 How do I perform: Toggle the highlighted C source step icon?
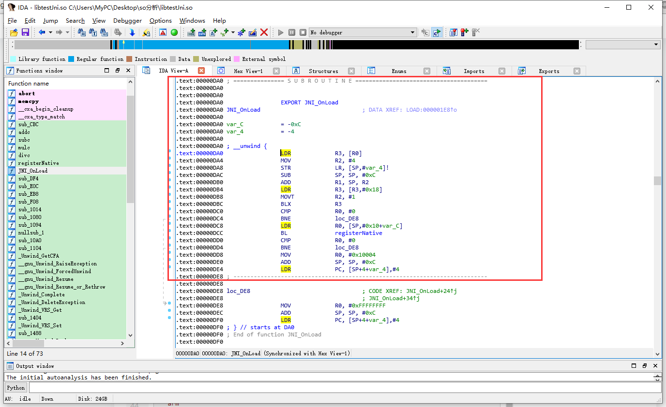pos(437,32)
